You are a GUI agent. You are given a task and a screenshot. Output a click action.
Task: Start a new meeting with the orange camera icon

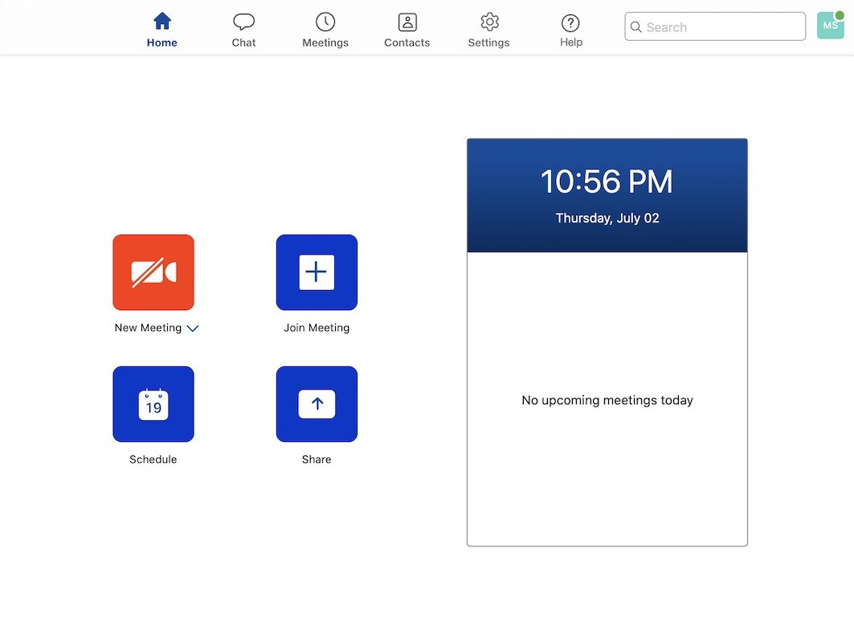pos(153,272)
